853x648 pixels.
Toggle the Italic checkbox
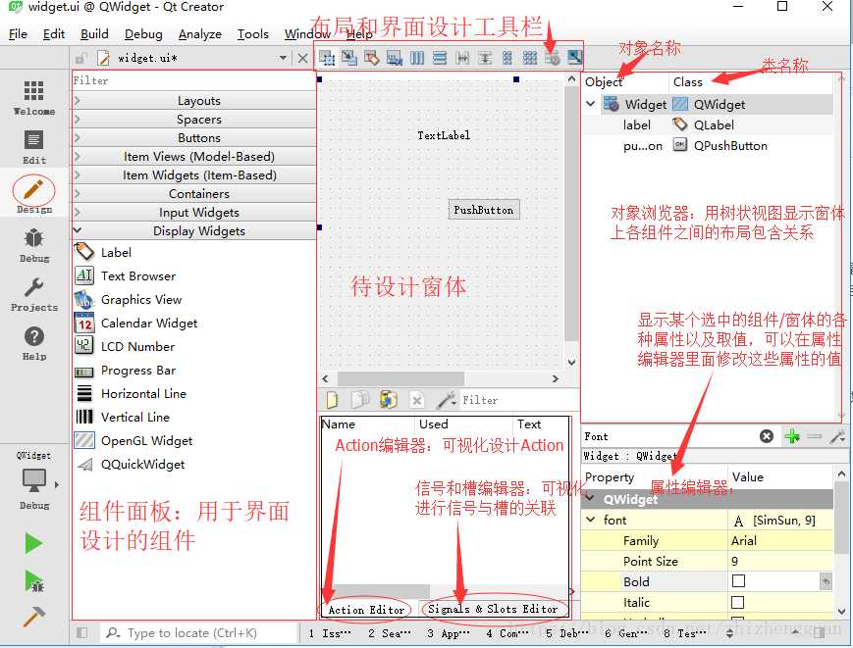[738, 602]
